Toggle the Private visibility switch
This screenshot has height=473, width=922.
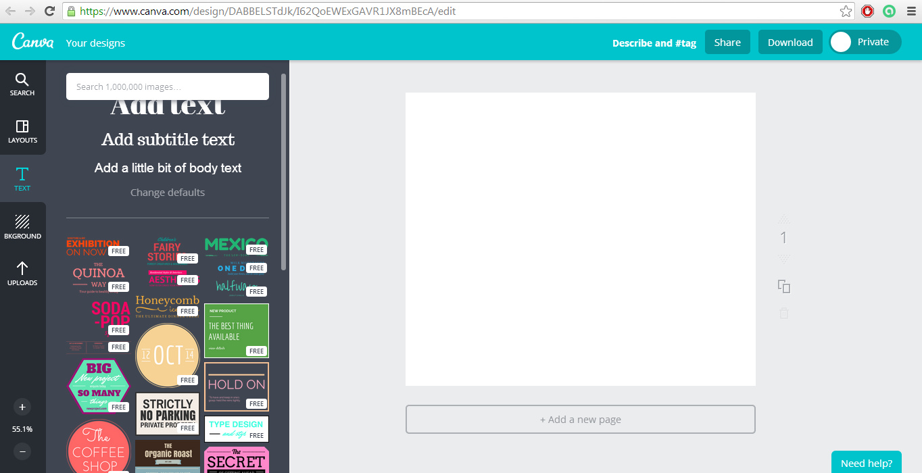coord(865,42)
